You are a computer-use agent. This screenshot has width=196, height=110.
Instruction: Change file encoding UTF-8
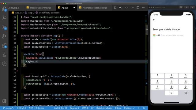coord(85,108)
